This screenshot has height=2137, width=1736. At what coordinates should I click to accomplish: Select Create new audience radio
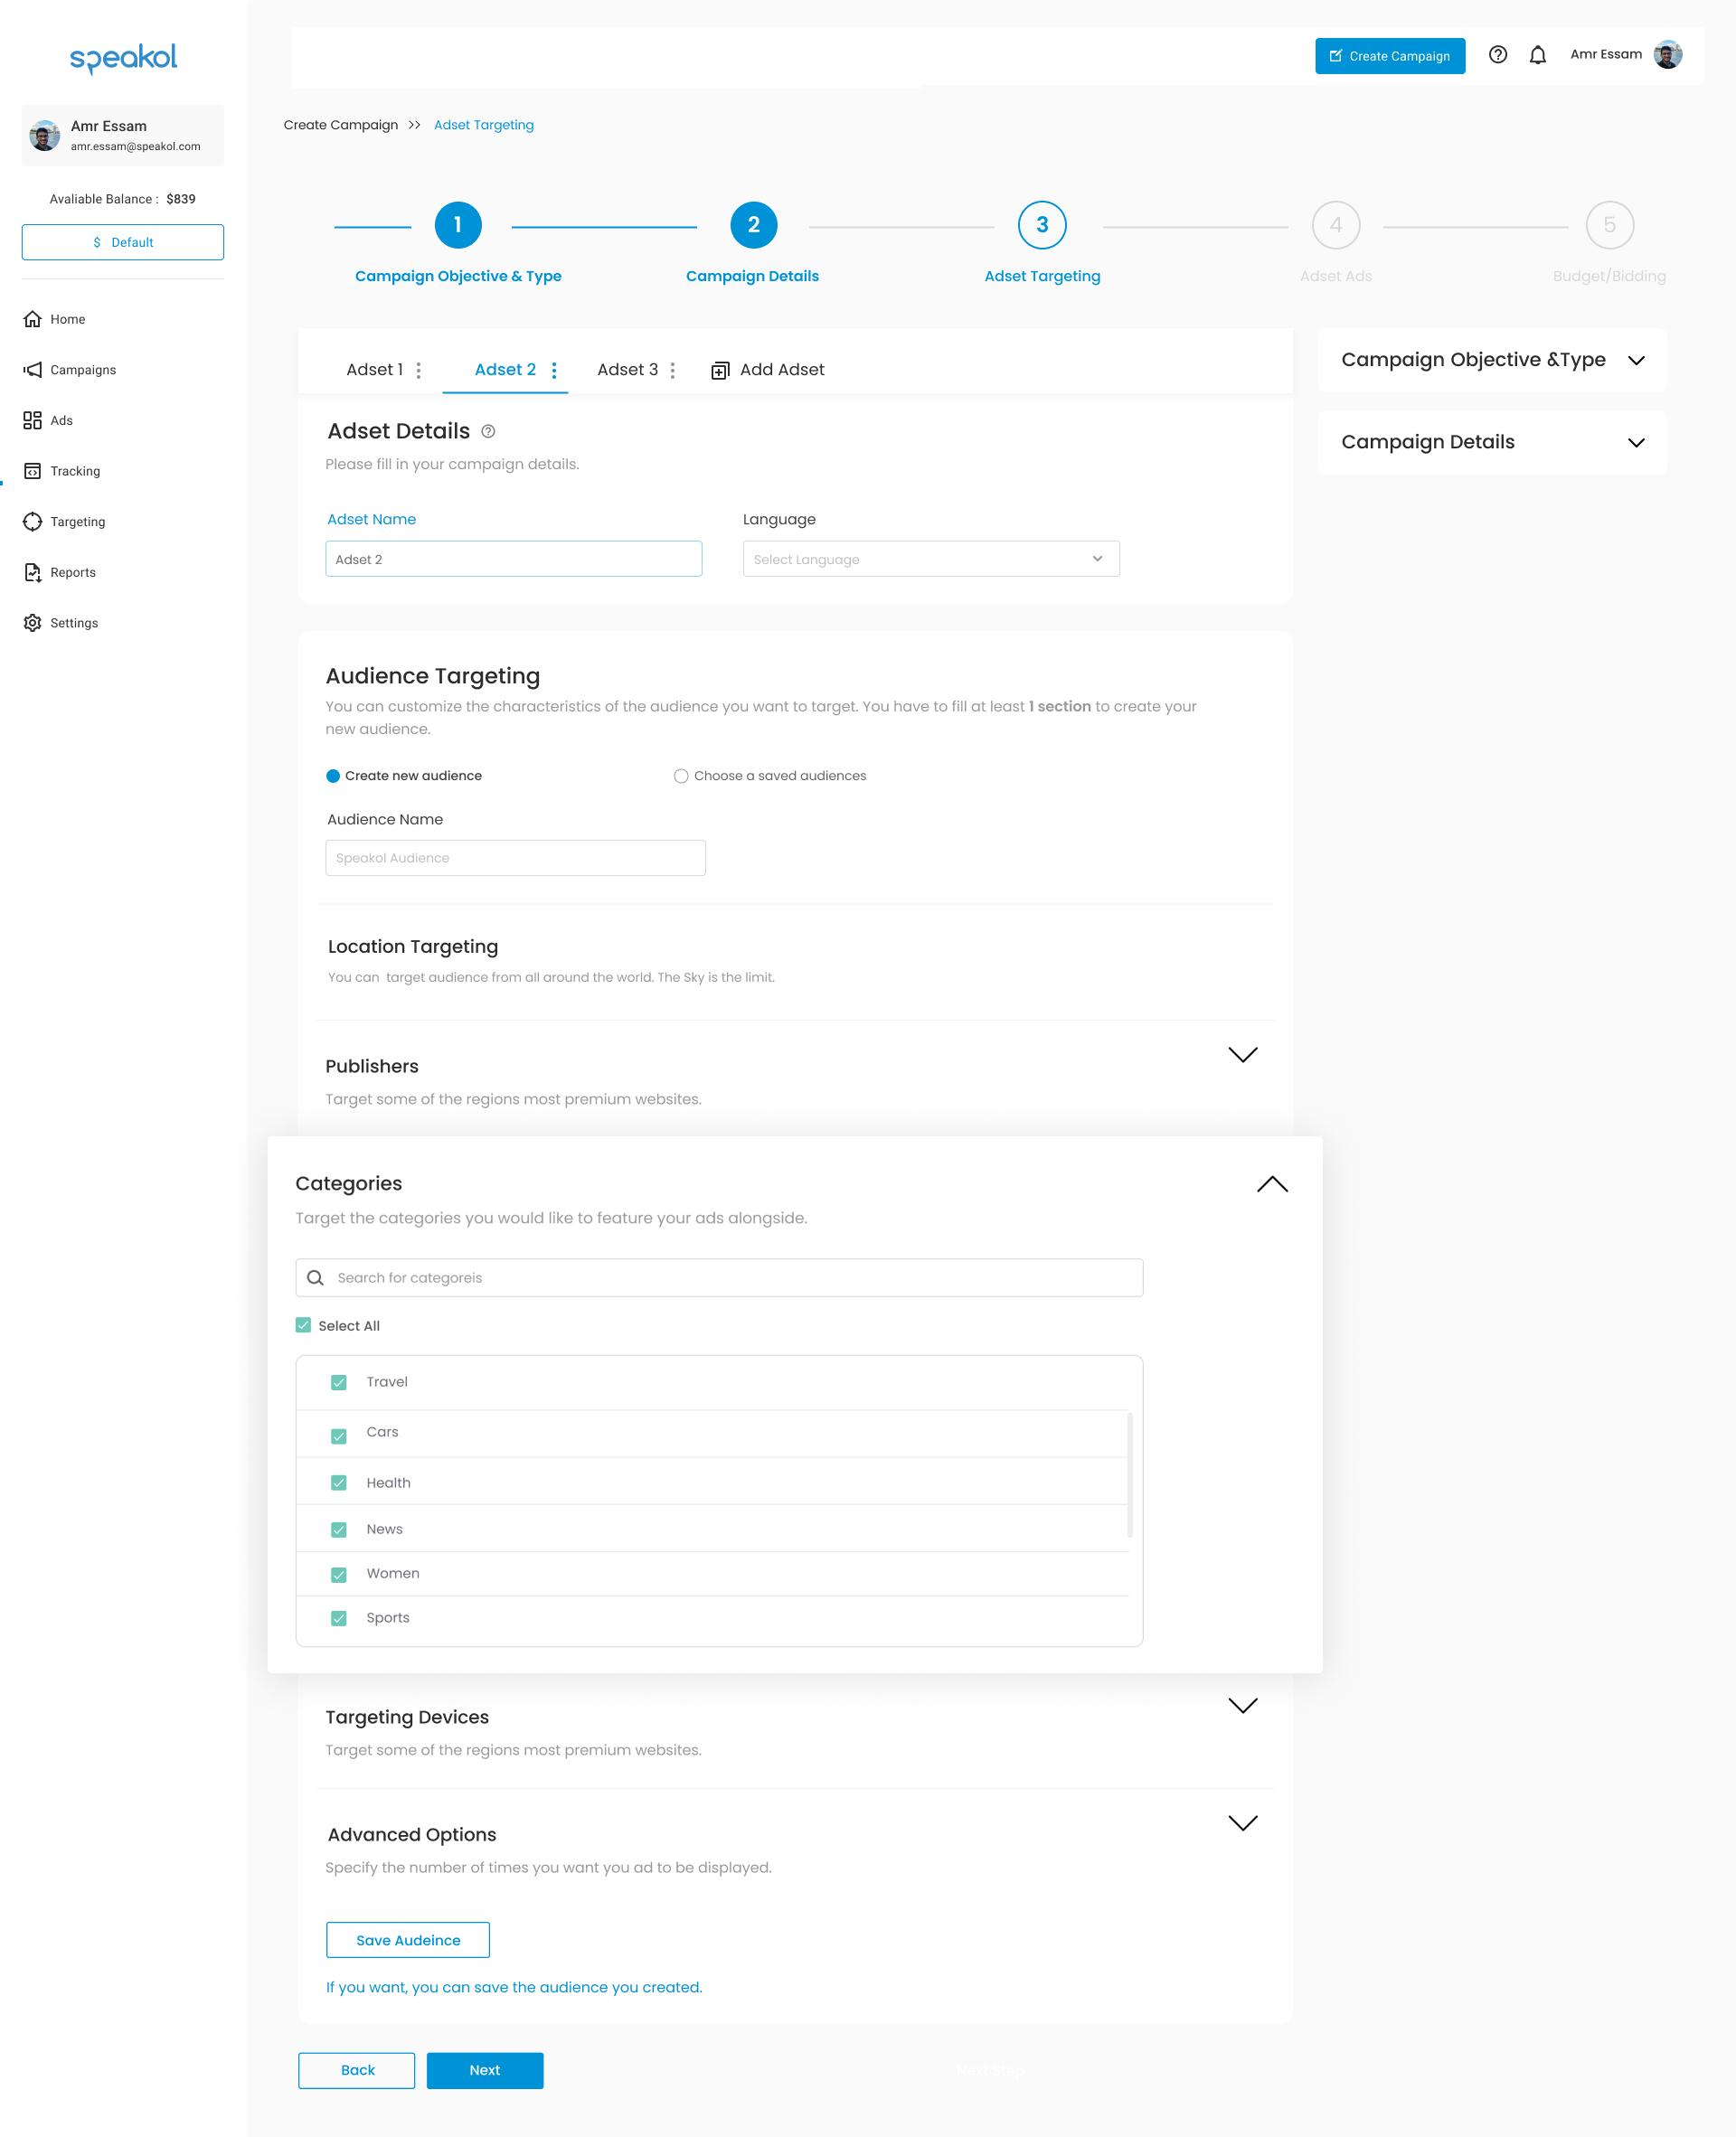click(333, 776)
